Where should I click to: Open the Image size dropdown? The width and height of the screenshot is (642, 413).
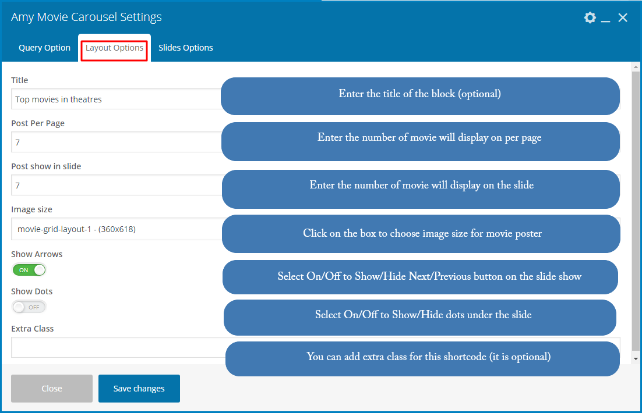(x=115, y=229)
